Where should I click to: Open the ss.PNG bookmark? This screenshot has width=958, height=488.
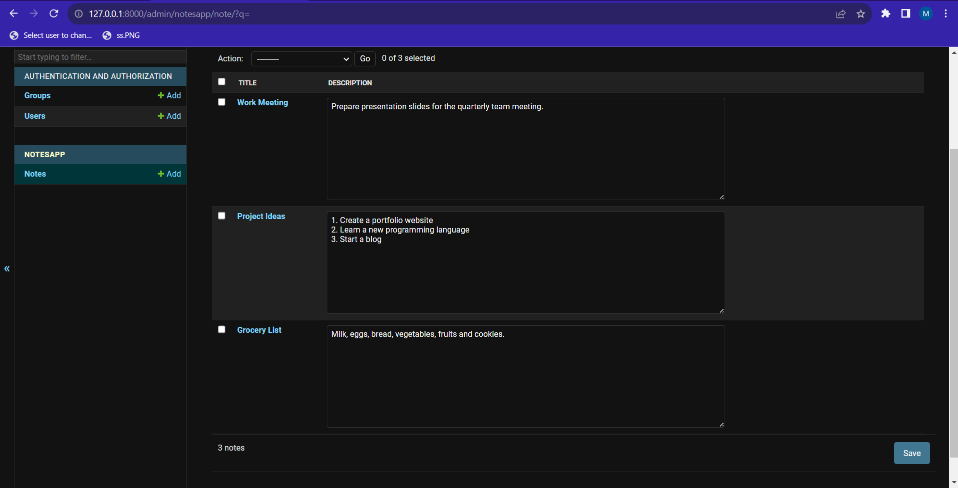[x=121, y=35]
